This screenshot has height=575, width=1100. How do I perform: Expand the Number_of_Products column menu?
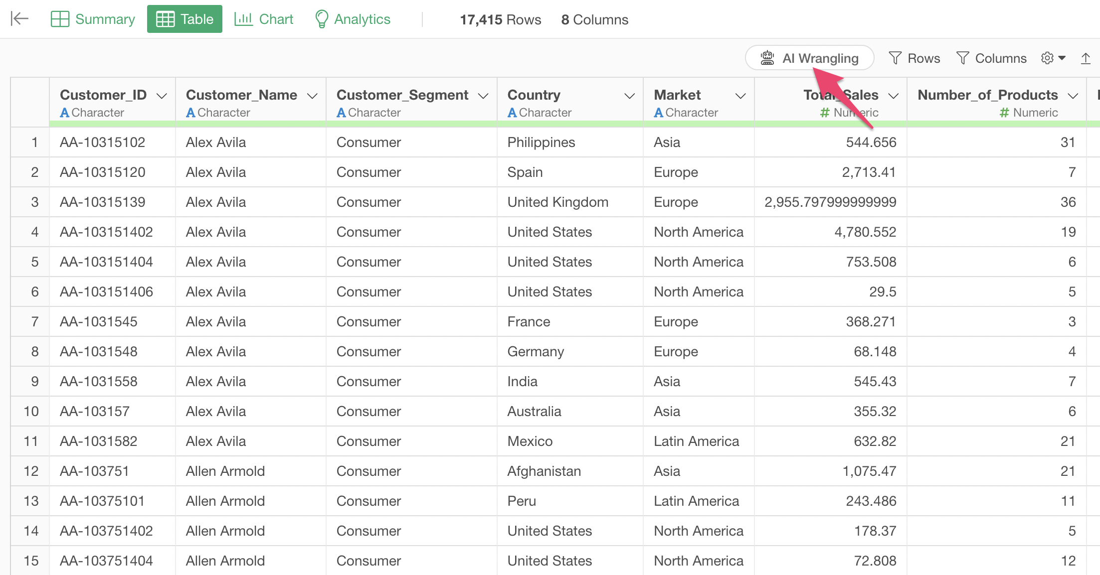[x=1073, y=96]
